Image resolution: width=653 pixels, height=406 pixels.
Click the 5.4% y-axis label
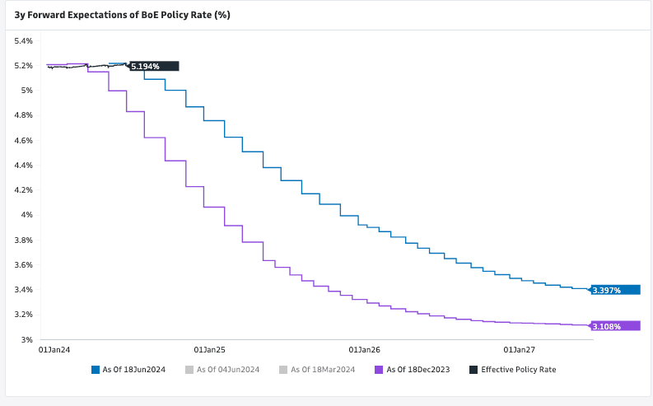click(22, 40)
